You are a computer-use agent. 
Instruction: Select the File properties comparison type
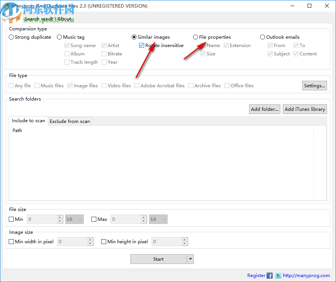(x=196, y=37)
